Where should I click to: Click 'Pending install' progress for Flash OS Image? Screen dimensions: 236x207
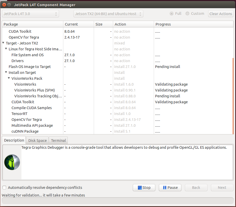(168, 66)
